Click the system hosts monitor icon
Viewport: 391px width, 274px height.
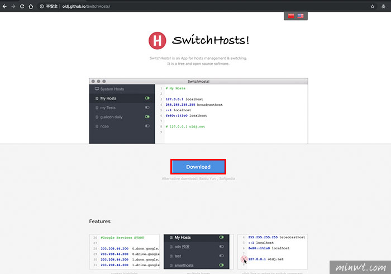tap(97, 89)
